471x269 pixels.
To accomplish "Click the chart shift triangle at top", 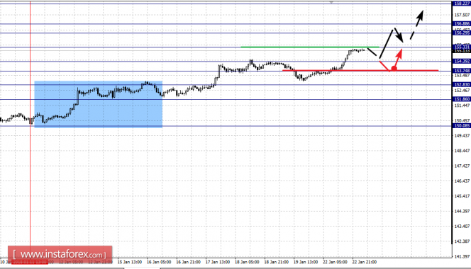I will [331, 2].
